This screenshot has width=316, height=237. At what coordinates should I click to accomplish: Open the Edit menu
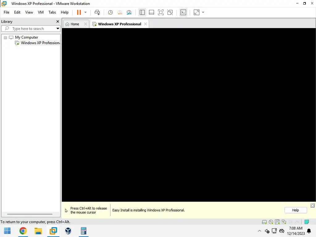17,12
